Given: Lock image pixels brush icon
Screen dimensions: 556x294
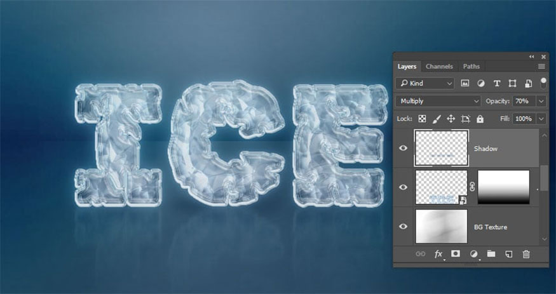Looking at the screenshot, I should pyautogui.click(x=437, y=119).
